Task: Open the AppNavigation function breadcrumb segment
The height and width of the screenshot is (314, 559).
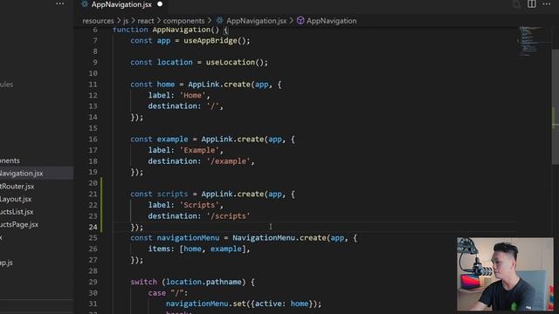Action: (331, 21)
